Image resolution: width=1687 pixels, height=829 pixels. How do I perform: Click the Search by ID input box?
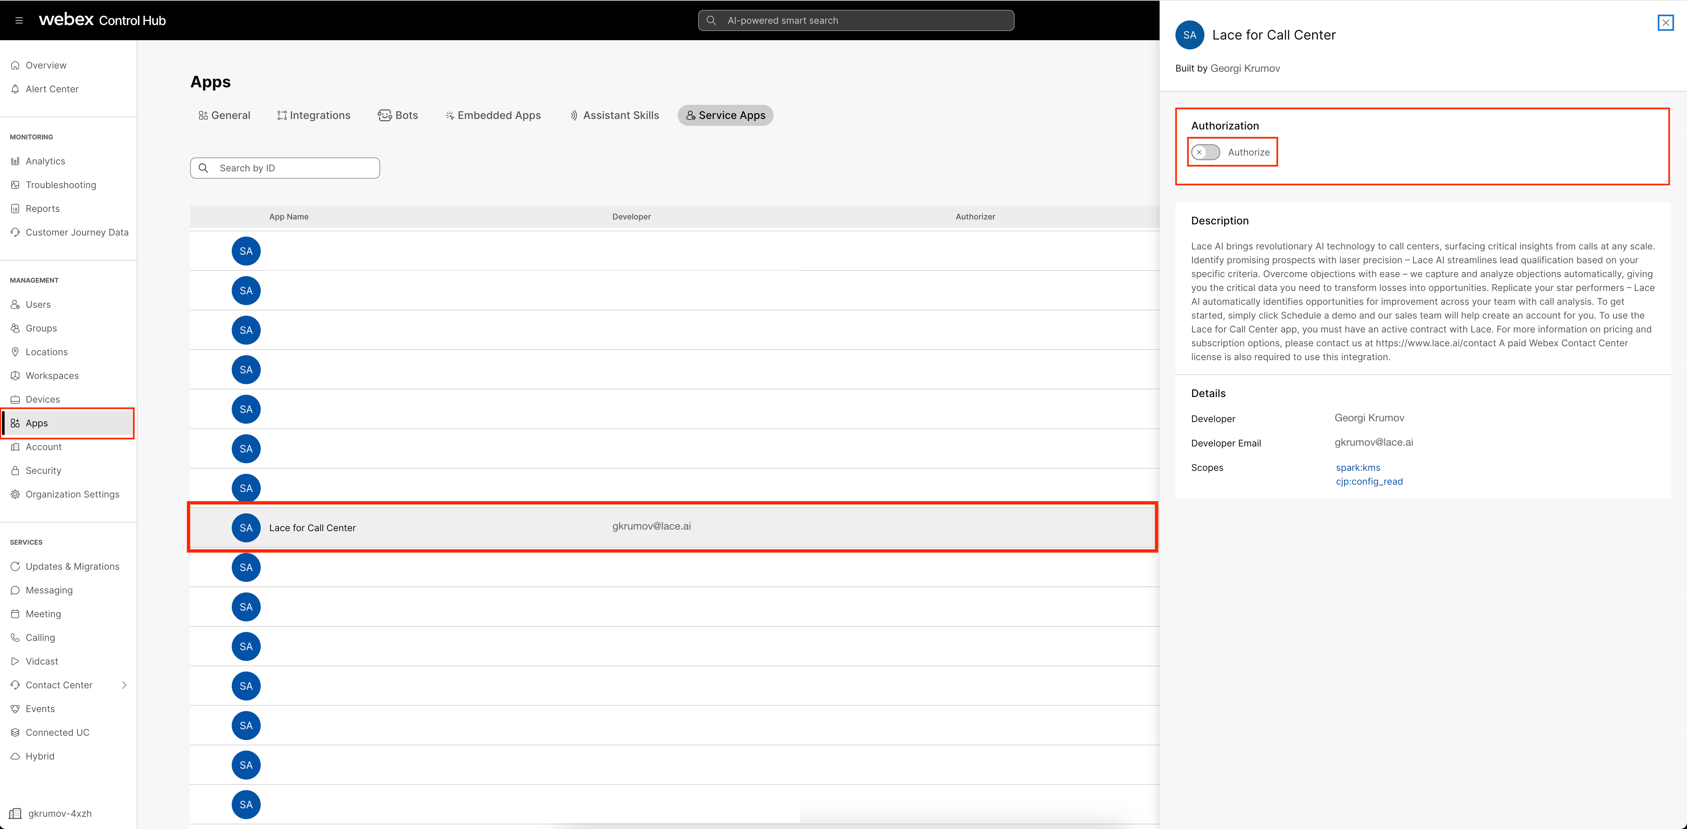(x=285, y=168)
